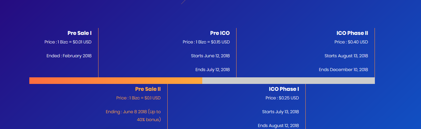The height and width of the screenshot is (129, 421).
Task: Click Ends December 10, 2018 date
Action: [x=343, y=69]
